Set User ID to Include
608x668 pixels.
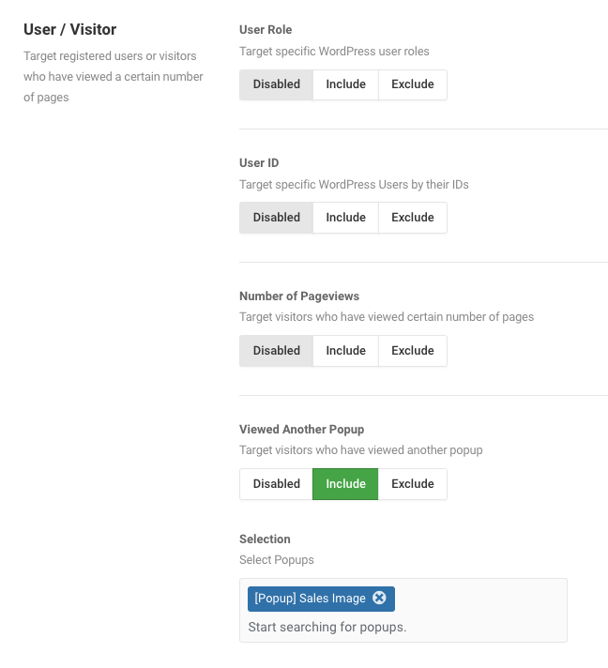345,218
